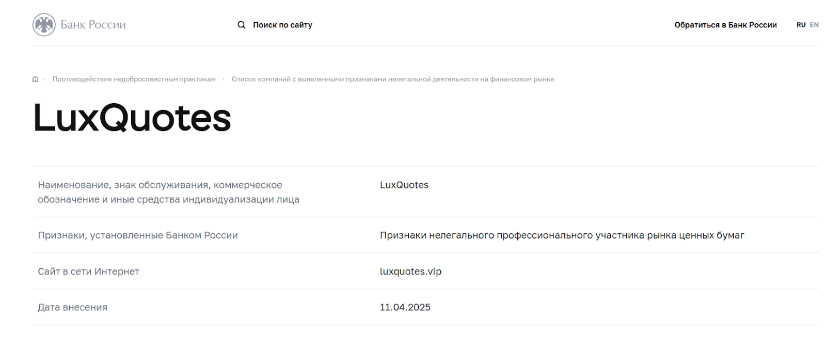The image size is (826, 338).
Task: Click the Наименование, знак обслуживания label
Action: pos(168,192)
